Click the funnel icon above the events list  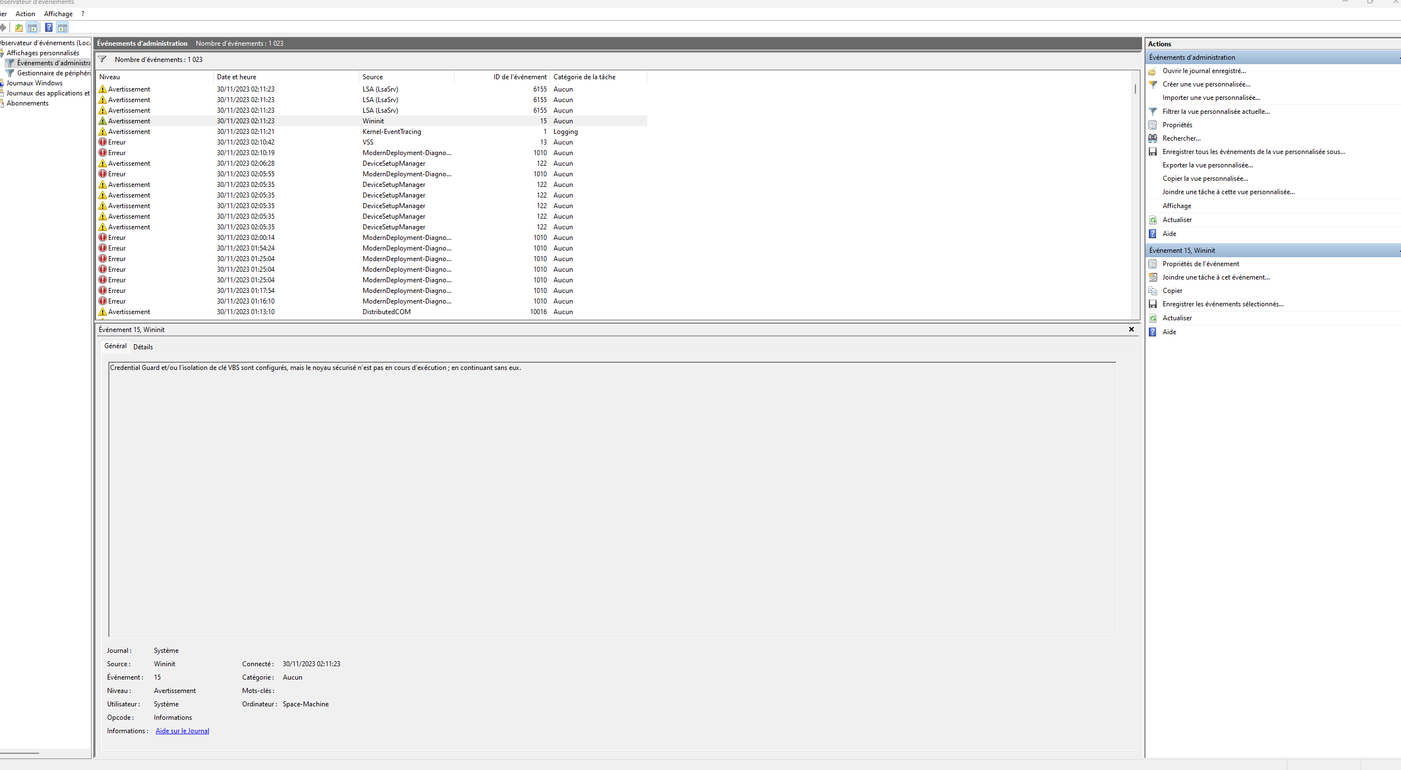click(x=102, y=59)
